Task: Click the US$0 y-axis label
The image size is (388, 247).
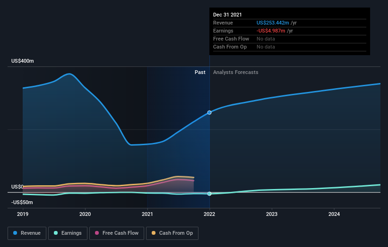Action: (x=17, y=187)
